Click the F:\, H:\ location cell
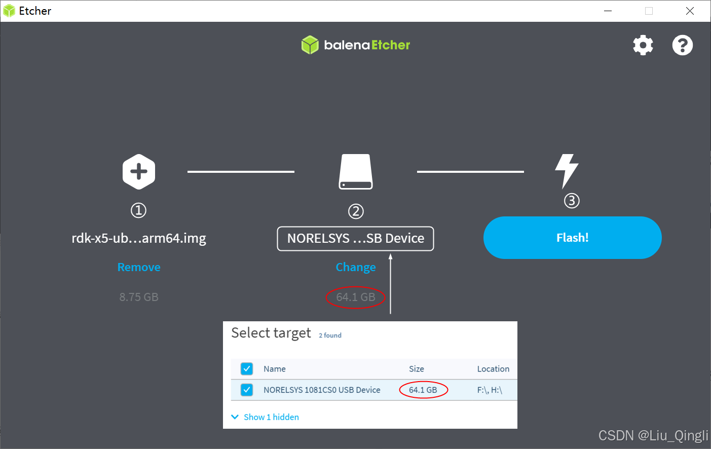The width and height of the screenshot is (711, 449). point(490,390)
